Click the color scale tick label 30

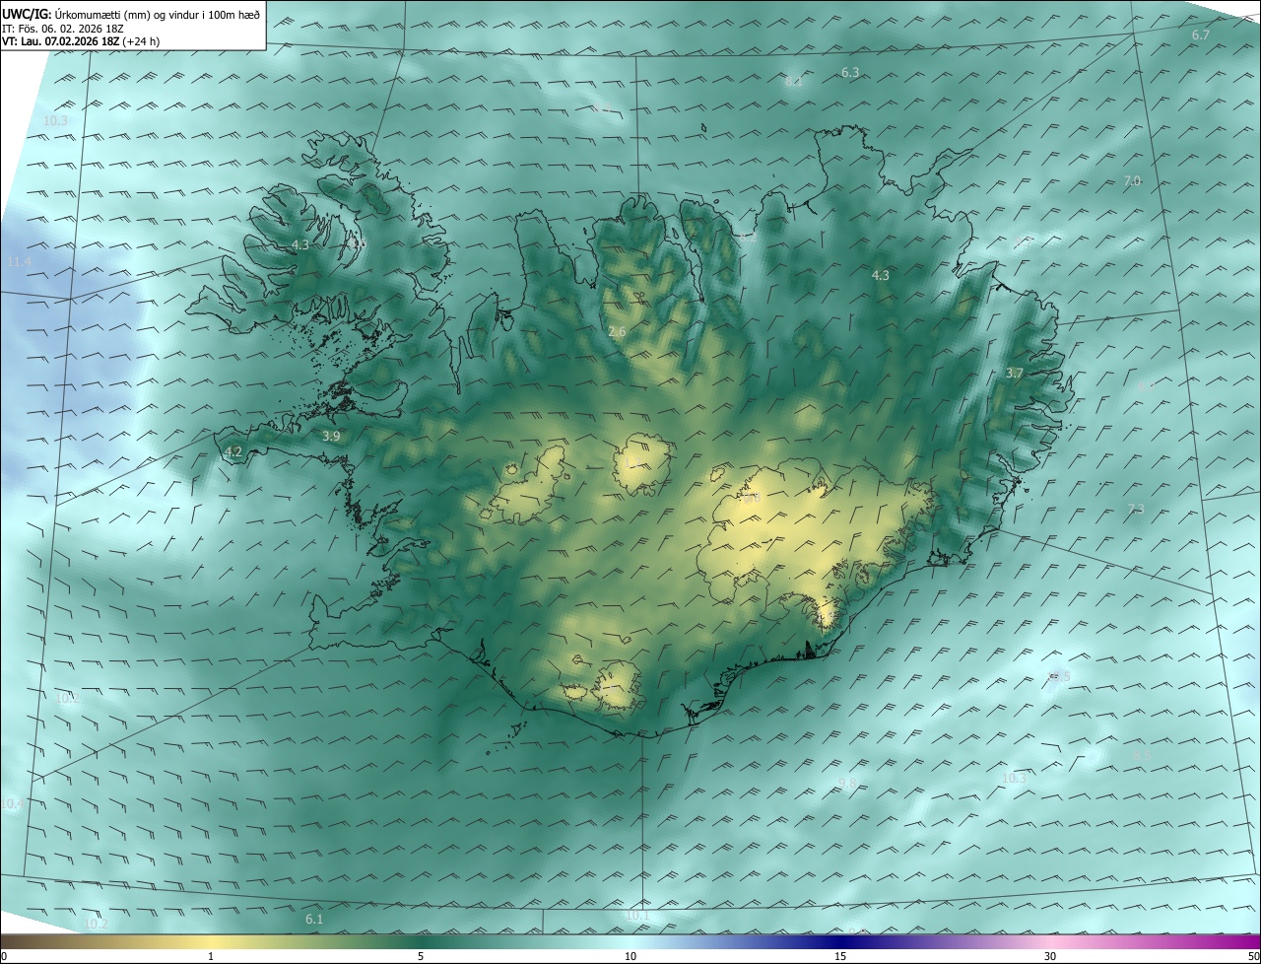click(x=1050, y=956)
